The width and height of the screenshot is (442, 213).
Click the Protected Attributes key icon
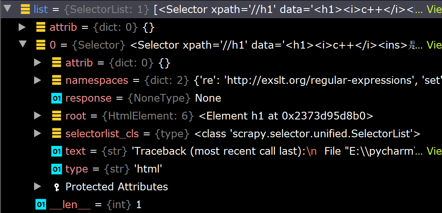click(x=56, y=187)
